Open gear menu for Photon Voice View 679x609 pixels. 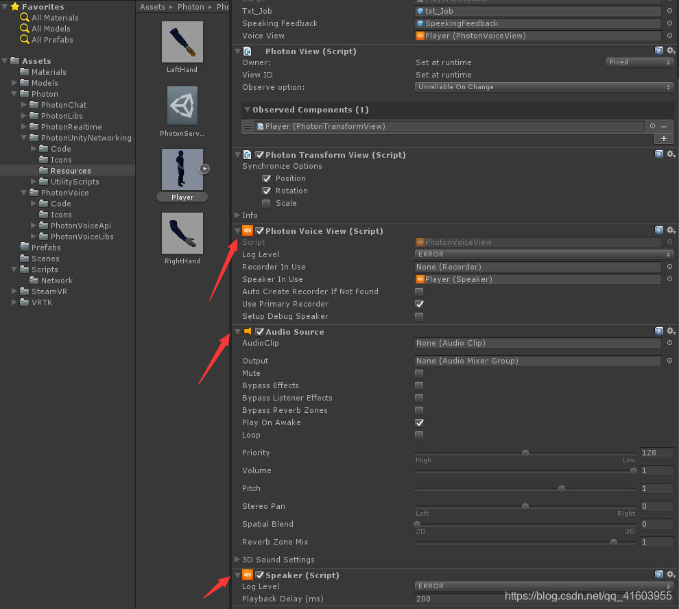(x=671, y=230)
